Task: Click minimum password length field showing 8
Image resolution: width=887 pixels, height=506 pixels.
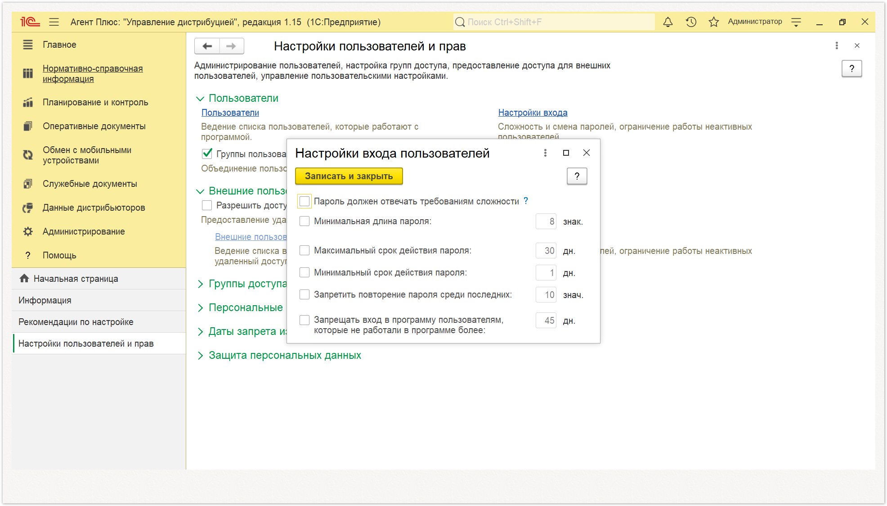Action: tap(546, 221)
